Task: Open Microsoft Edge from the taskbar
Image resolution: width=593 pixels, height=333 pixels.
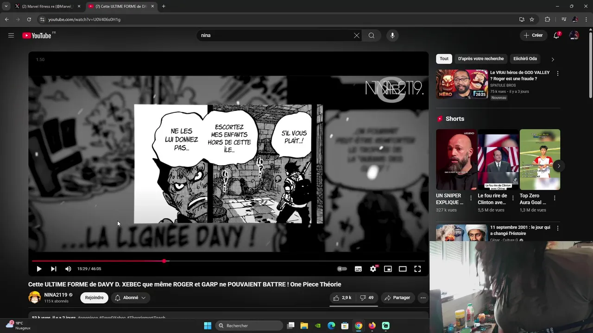Action: click(331, 326)
